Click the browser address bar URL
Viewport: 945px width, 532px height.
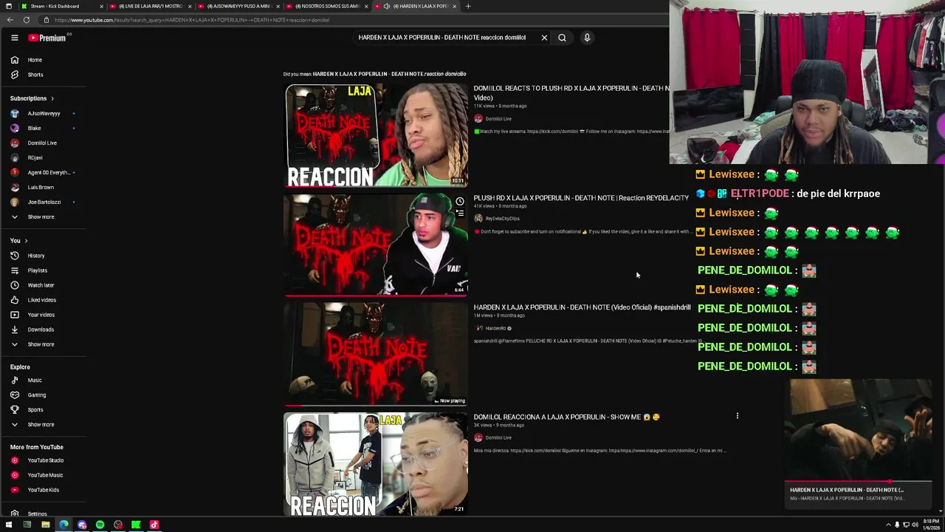pyautogui.click(x=192, y=20)
